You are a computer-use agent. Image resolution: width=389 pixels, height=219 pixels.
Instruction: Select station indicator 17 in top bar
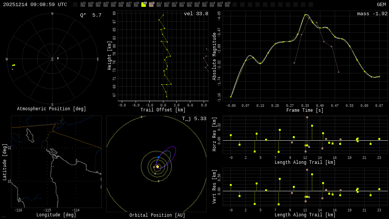pos(204,4)
